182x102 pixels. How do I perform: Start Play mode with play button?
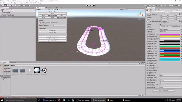click(x=88, y=5)
